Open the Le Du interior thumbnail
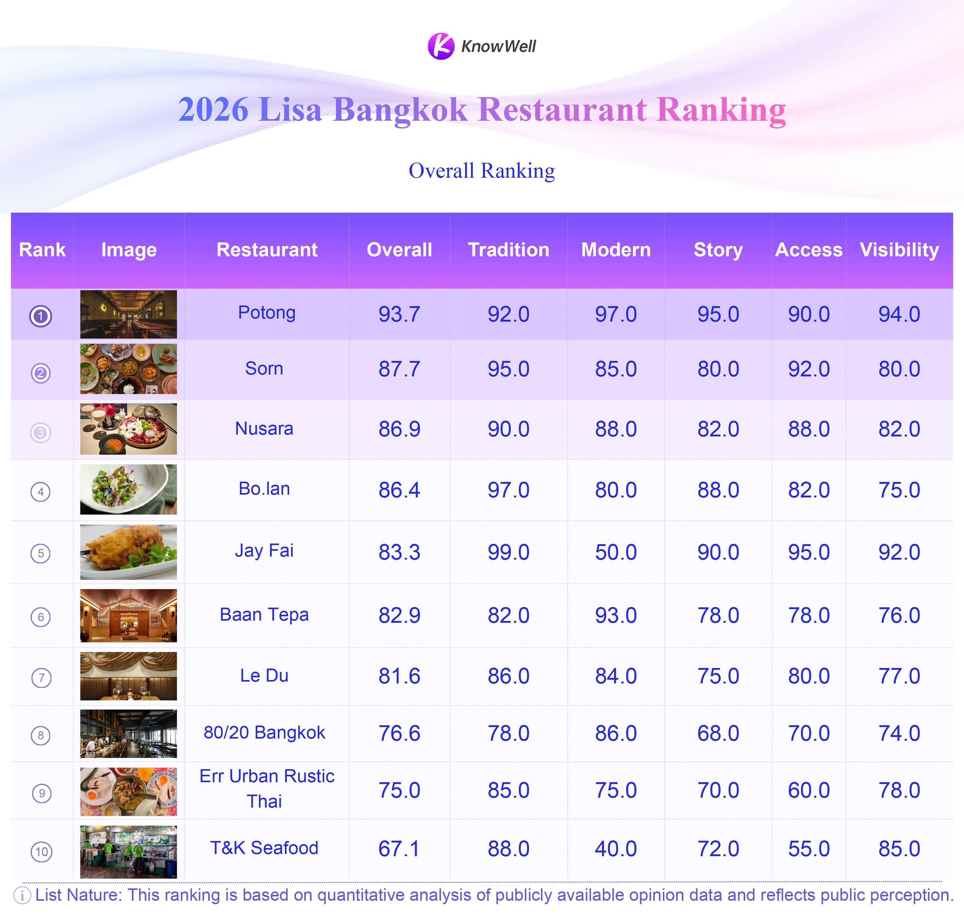 (128, 676)
